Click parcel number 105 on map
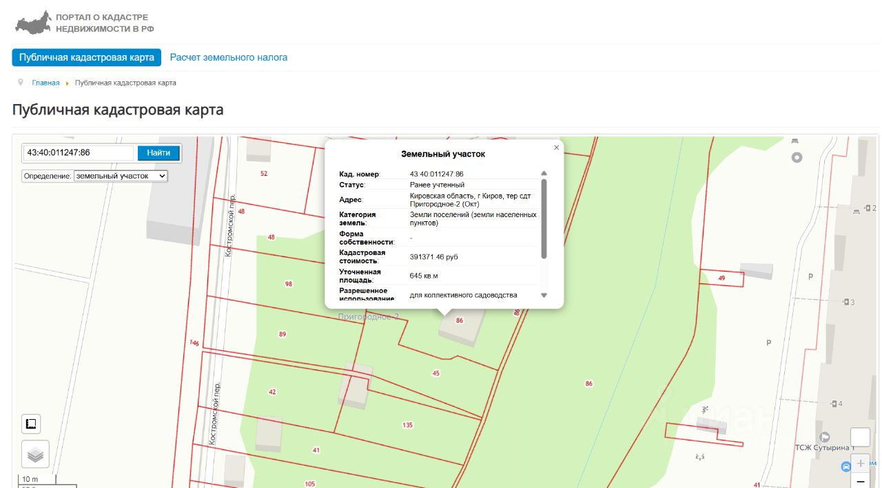This screenshot has width=882, height=488. 309,484
